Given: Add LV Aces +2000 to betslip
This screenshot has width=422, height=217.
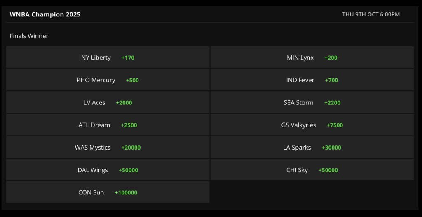Looking at the screenshot, I should [x=108, y=102].
